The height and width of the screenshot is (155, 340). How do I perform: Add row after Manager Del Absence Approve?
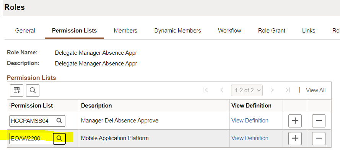(295, 121)
